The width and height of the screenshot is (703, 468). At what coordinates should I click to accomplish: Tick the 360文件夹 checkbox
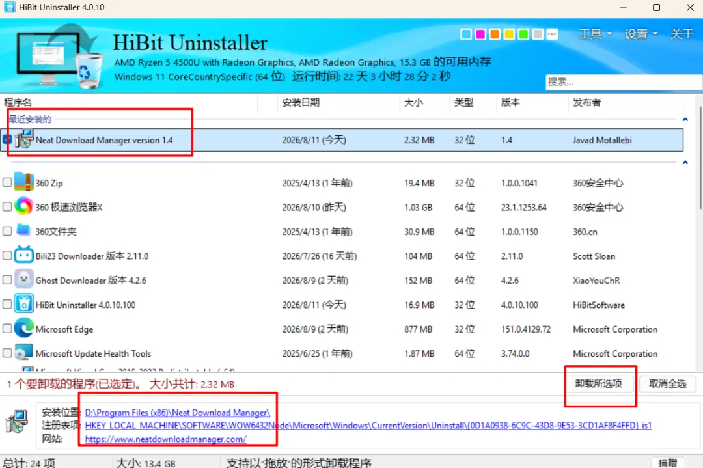(7, 231)
